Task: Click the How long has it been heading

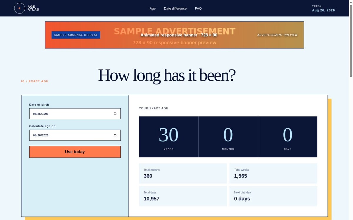Action: click(166, 75)
